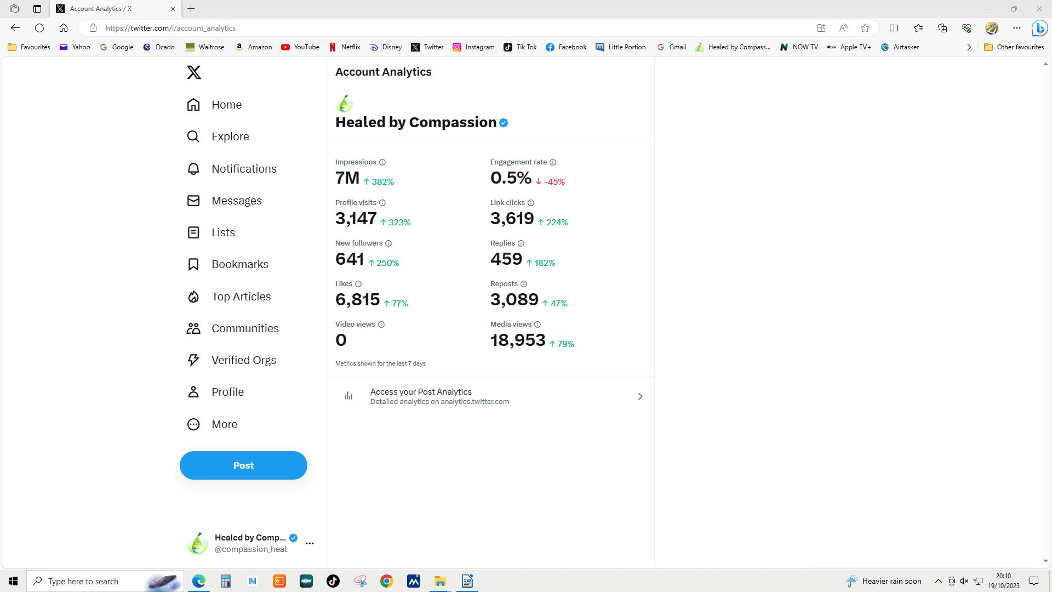Expand the bookmarks bar overflow chevron

[969, 47]
